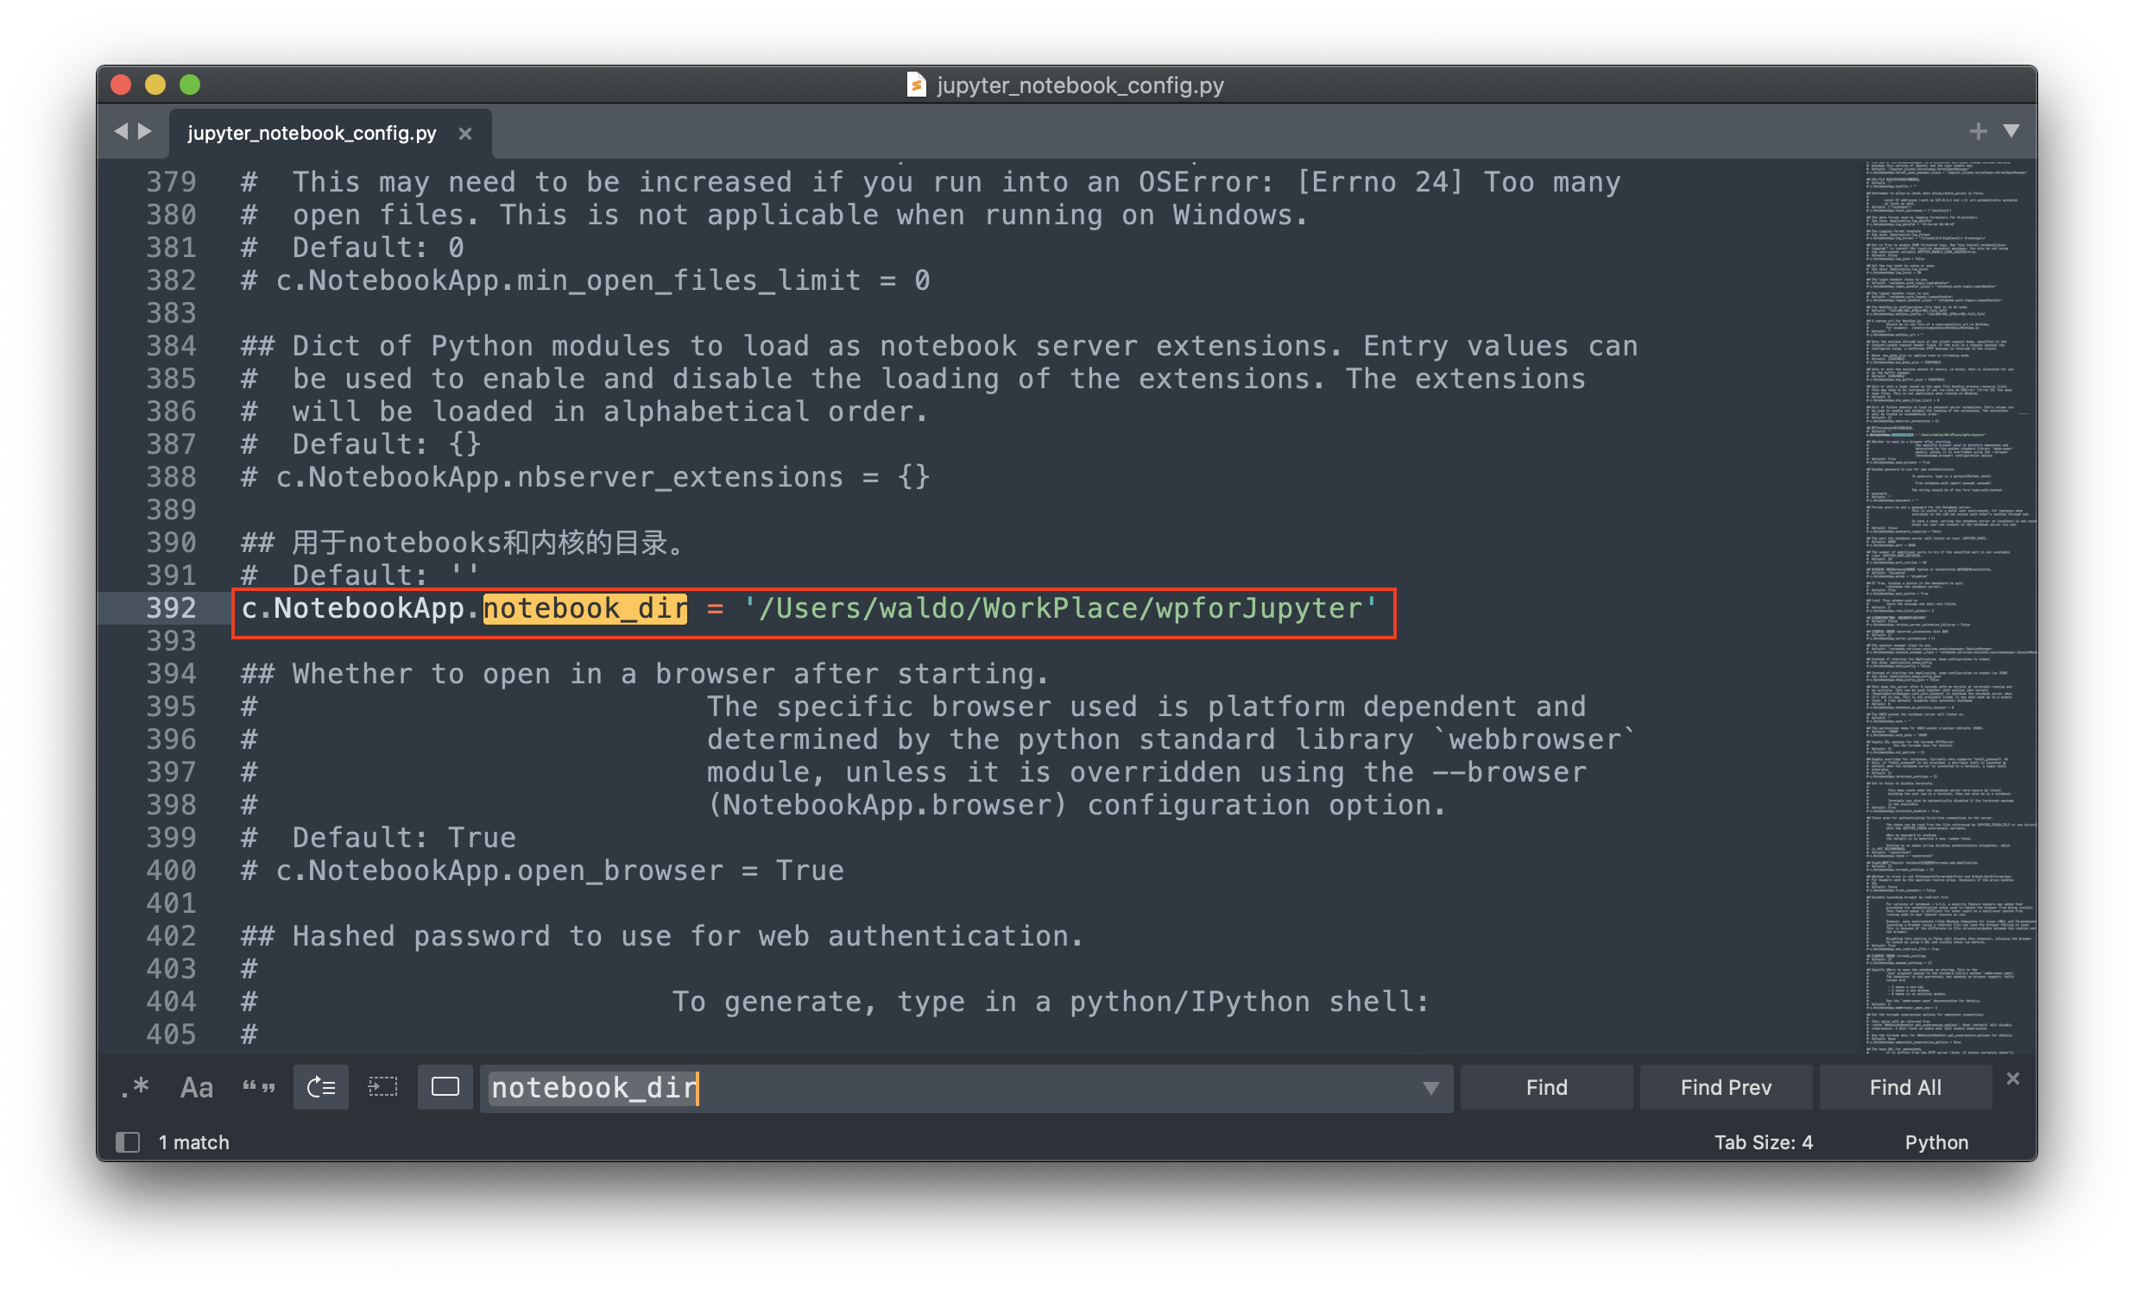Viewport: 2134px width, 1289px height.
Task: Open the Tab Size: 4 menu
Action: (1763, 1141)
